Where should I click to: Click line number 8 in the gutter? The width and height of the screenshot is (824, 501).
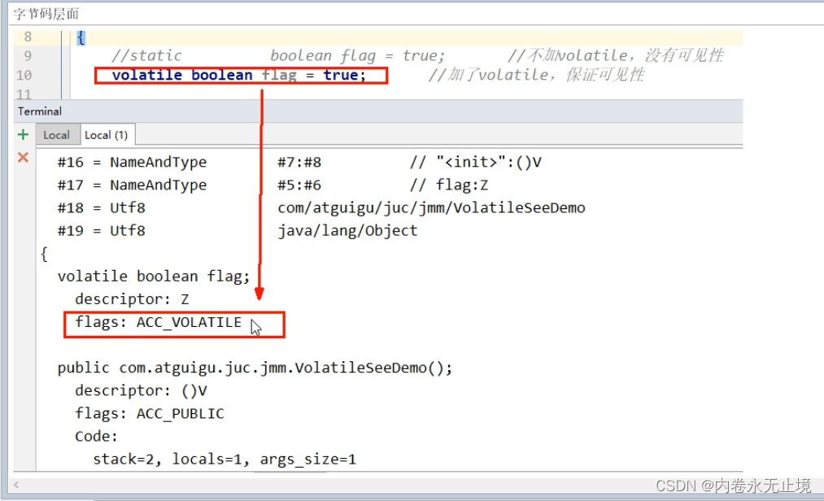coord(28,37)
